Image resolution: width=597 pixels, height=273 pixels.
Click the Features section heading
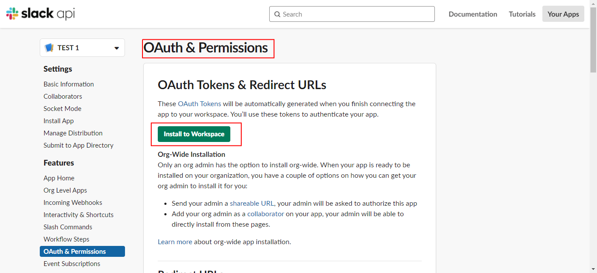(x=59, y=162)
